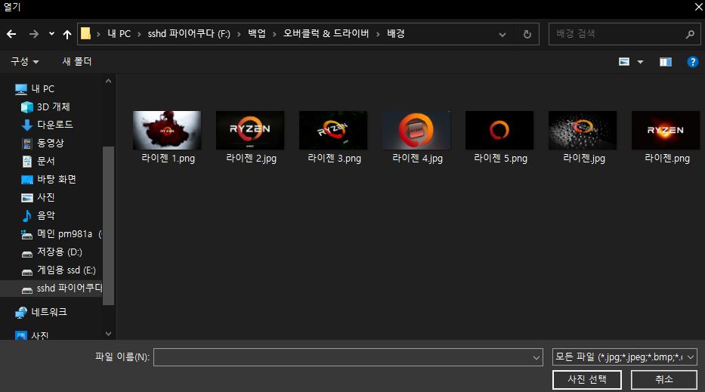
Task: Close the 열기 dialog window
Action: 699,7
